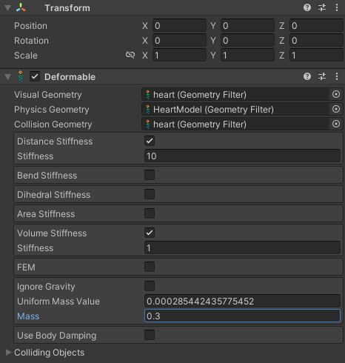The image size is (345, 363).
Task: Click the Scale Z field
Action: tap(316, 55)
